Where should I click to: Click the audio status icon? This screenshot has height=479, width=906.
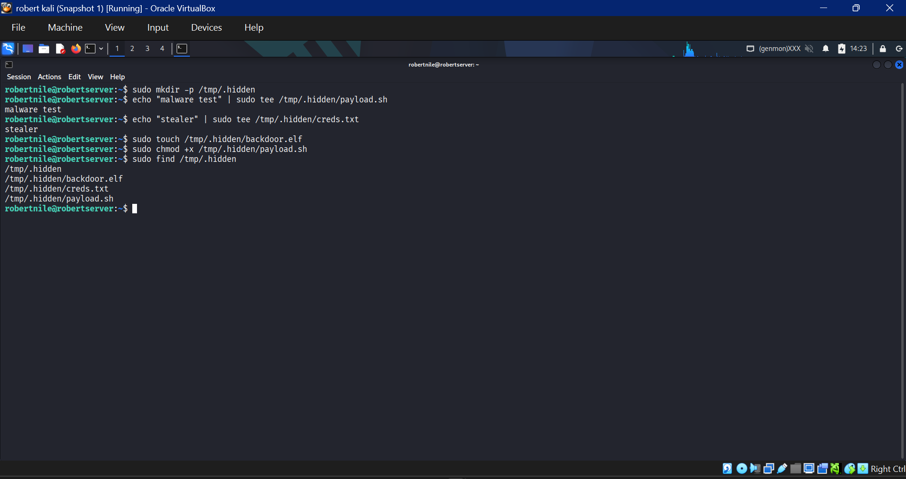coord(755,468)
